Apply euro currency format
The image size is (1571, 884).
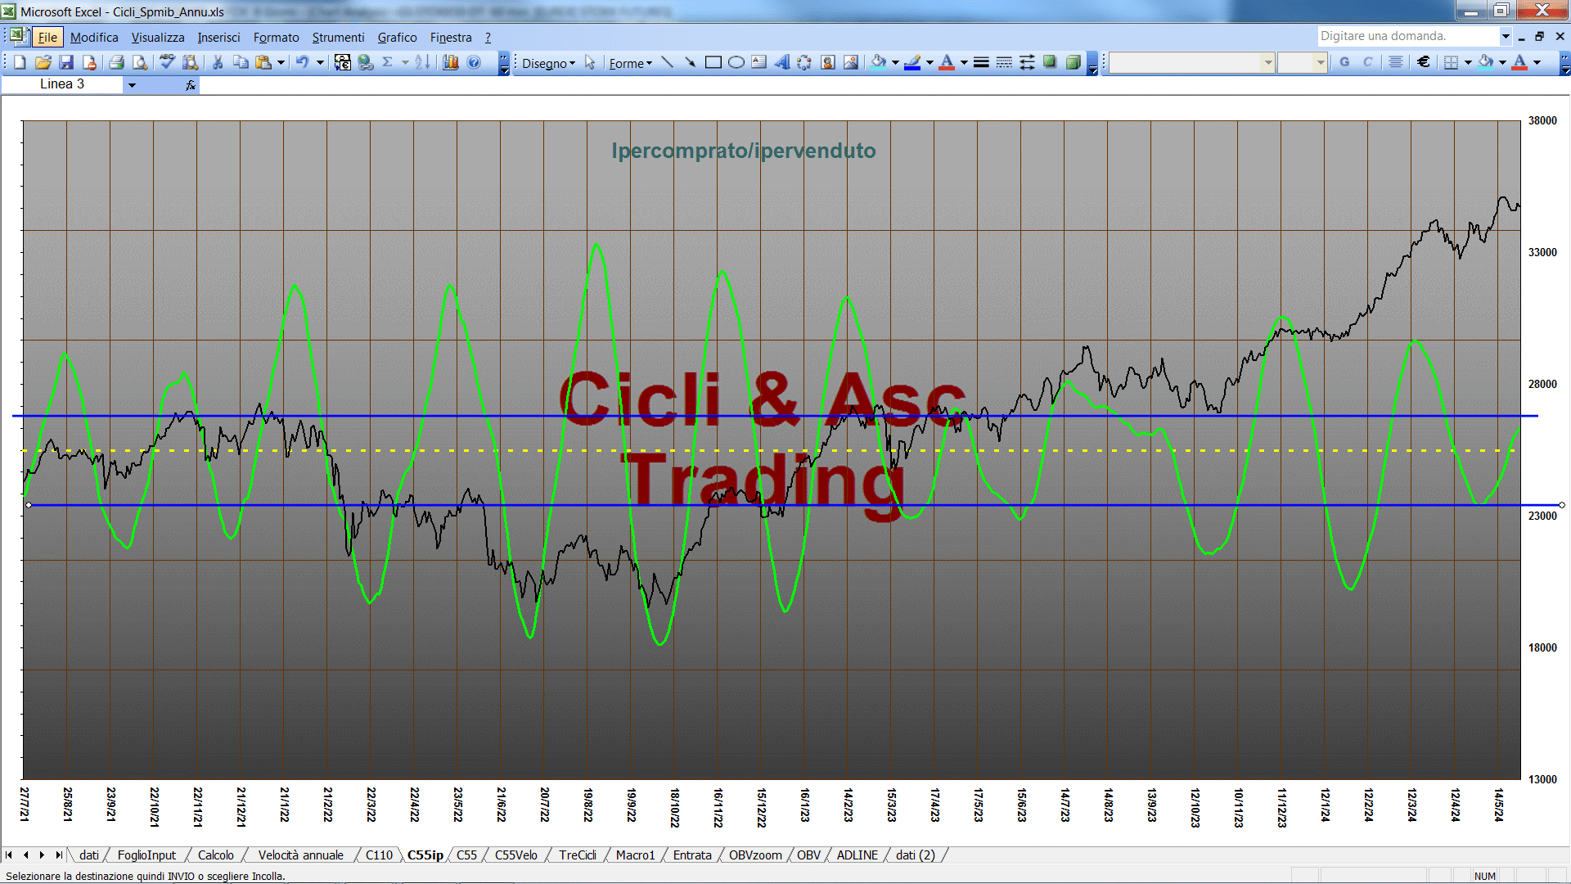[1424, 62]
